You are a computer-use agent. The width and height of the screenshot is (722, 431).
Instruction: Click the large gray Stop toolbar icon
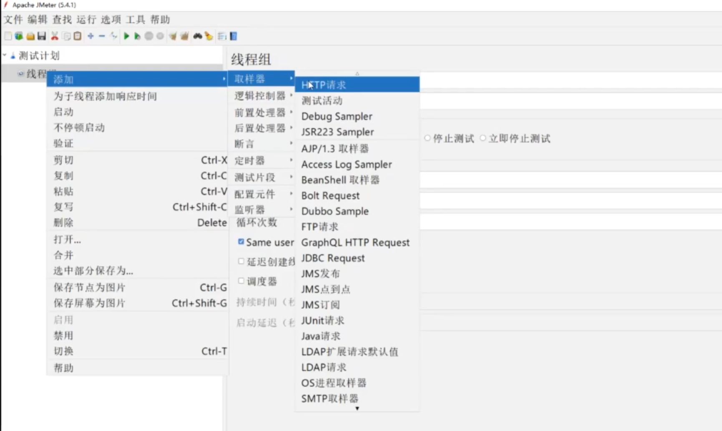click(x=149, y=36)
